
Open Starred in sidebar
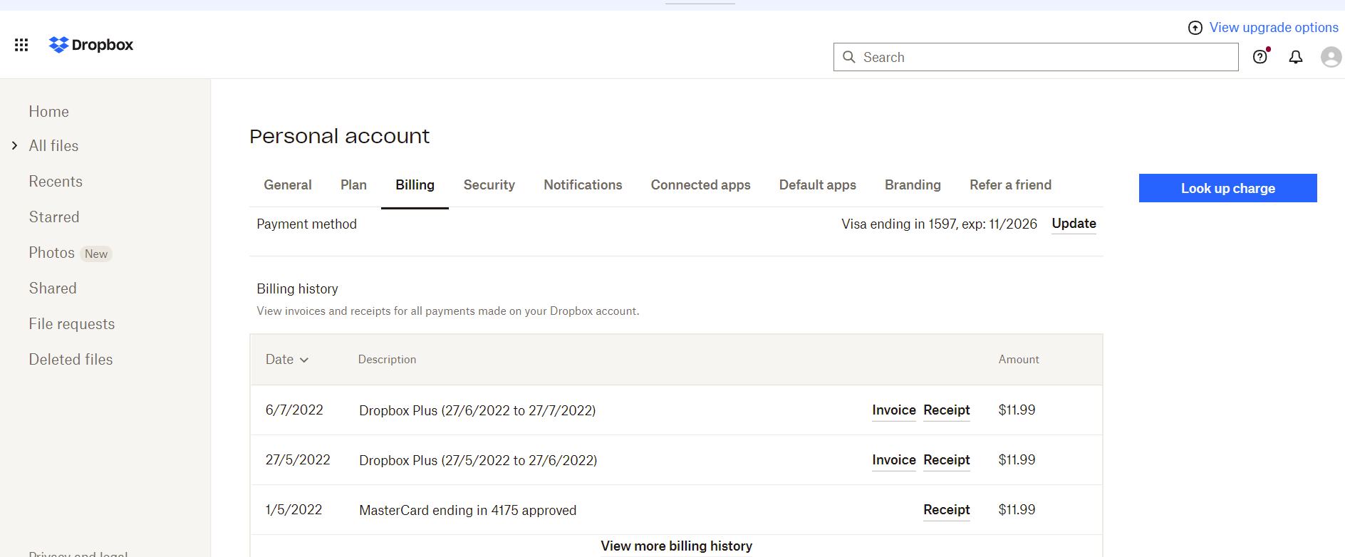click(54, 217)
